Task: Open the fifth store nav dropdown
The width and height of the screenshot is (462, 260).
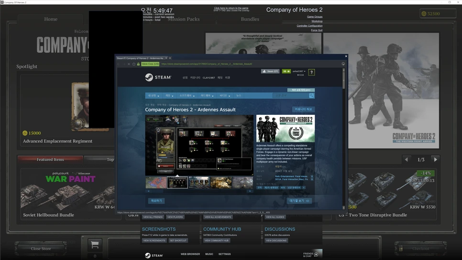Action: coord(225,96)
